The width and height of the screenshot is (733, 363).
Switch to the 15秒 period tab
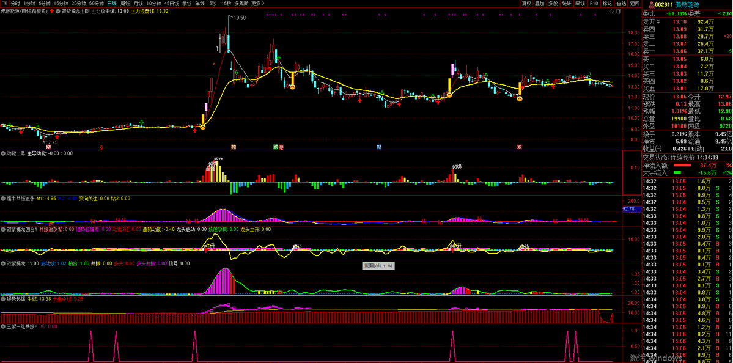pyautogui.click(x=226, y=3)
